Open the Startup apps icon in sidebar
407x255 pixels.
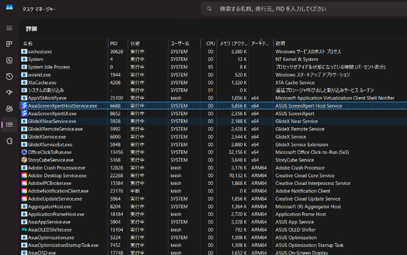coord(9,92)
